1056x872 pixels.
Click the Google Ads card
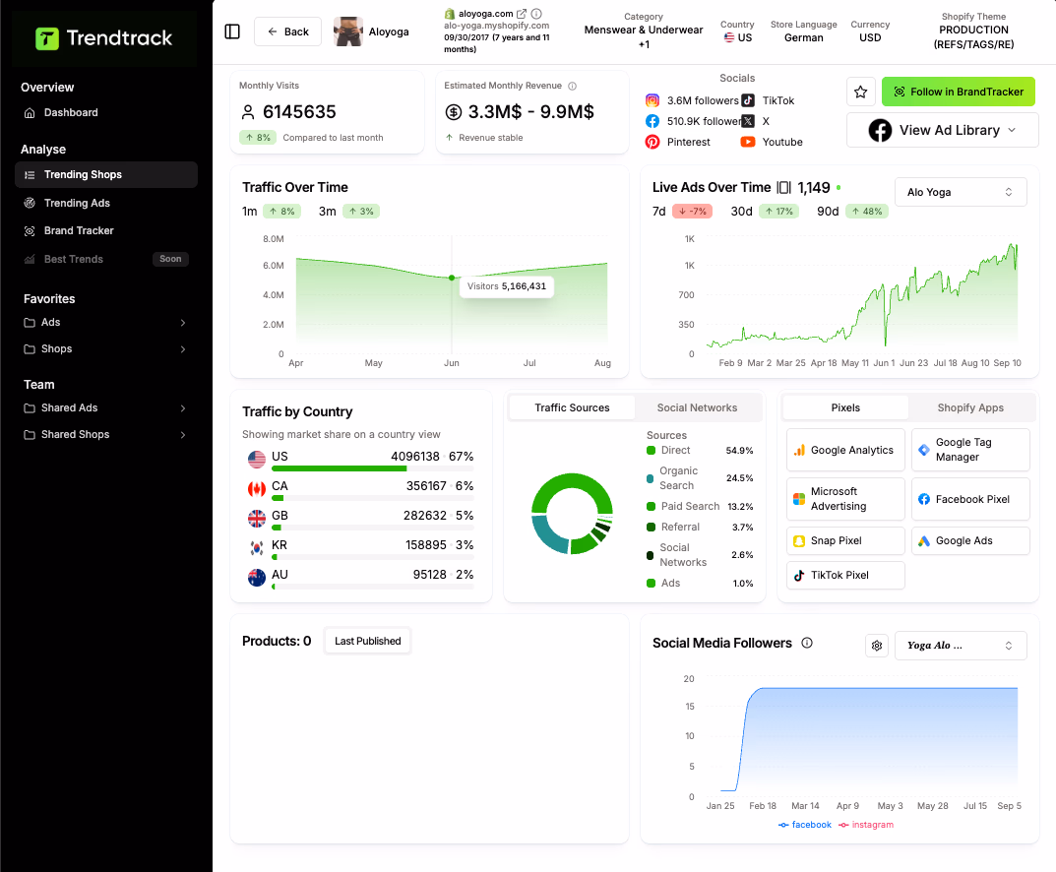970,540
